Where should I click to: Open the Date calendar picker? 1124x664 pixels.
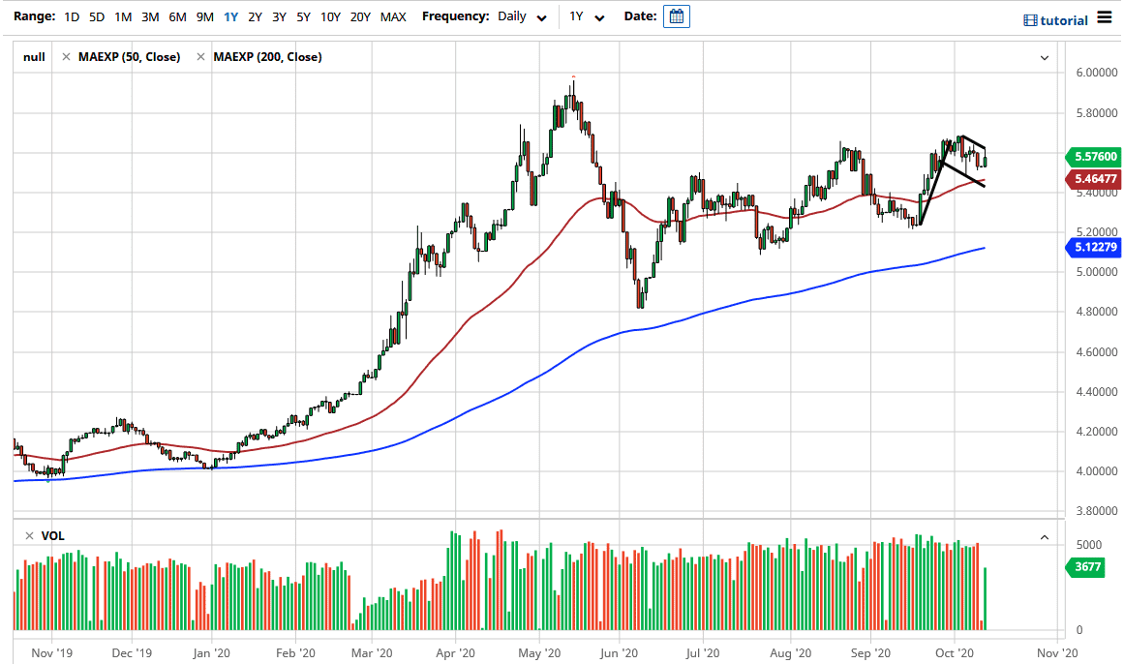pyautogui.click(x=676, y=15)
